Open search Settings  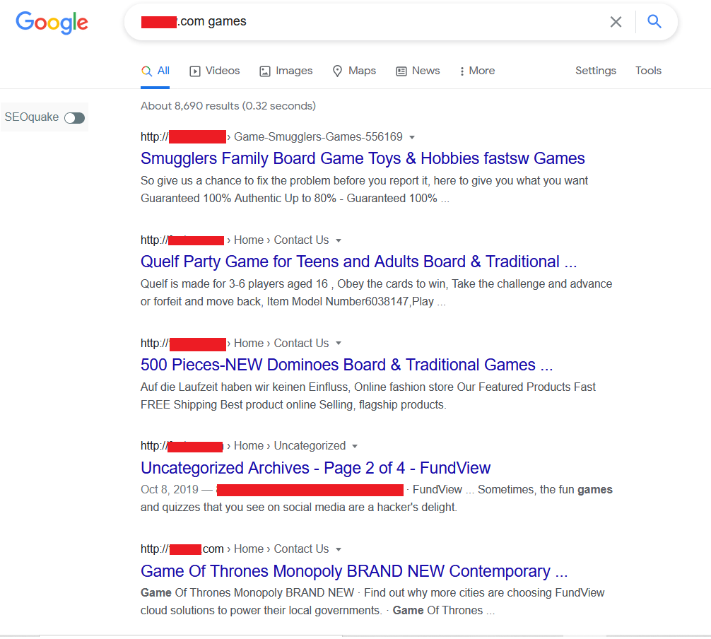[x=595, y=71]
